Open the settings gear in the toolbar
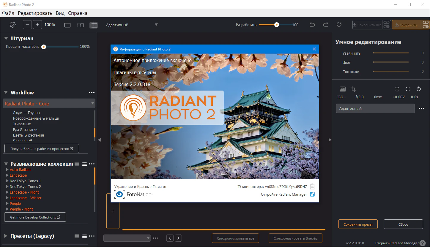 tap(12, 25)
